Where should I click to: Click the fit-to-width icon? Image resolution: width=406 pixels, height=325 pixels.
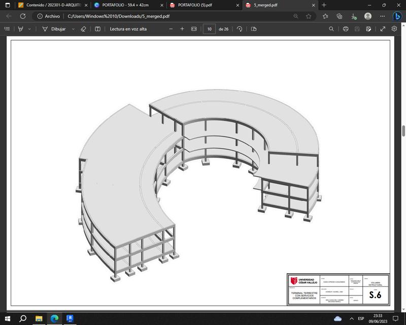pyautogui.click(x=193, y=29)
